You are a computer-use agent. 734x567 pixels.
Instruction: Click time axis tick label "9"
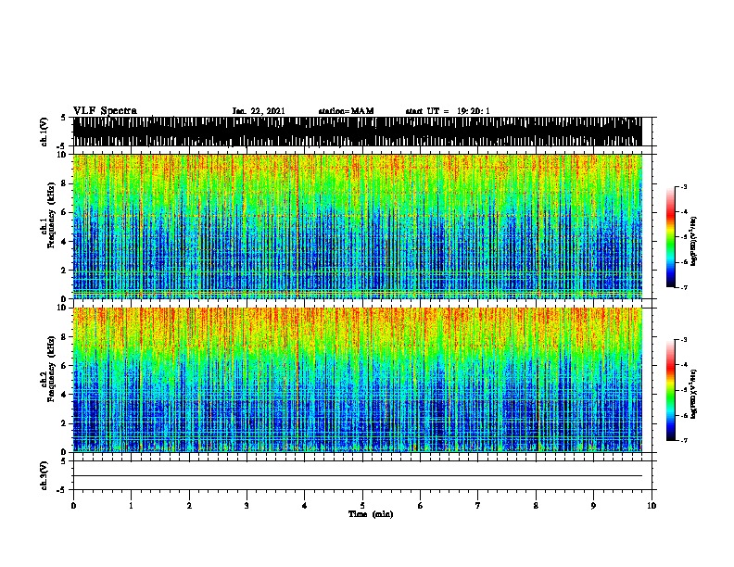click(x=593, y=506)
